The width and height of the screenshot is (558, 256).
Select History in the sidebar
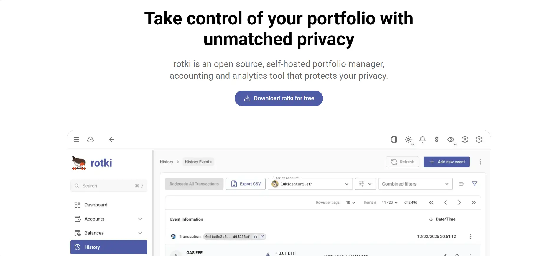coord(109,247)
